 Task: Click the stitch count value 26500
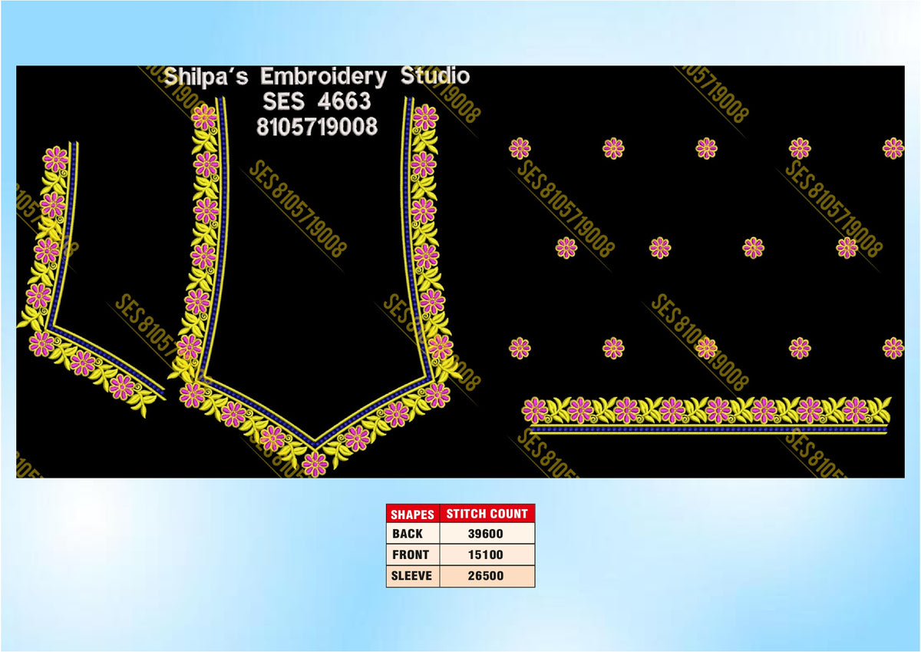487,576
